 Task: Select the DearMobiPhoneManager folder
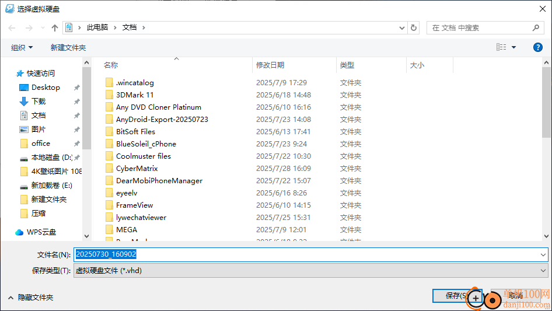tap(159, 181)
